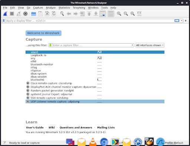Go to specified packet icon
The width and height of the screenshot is (190, 146).
tap(82, 14)
